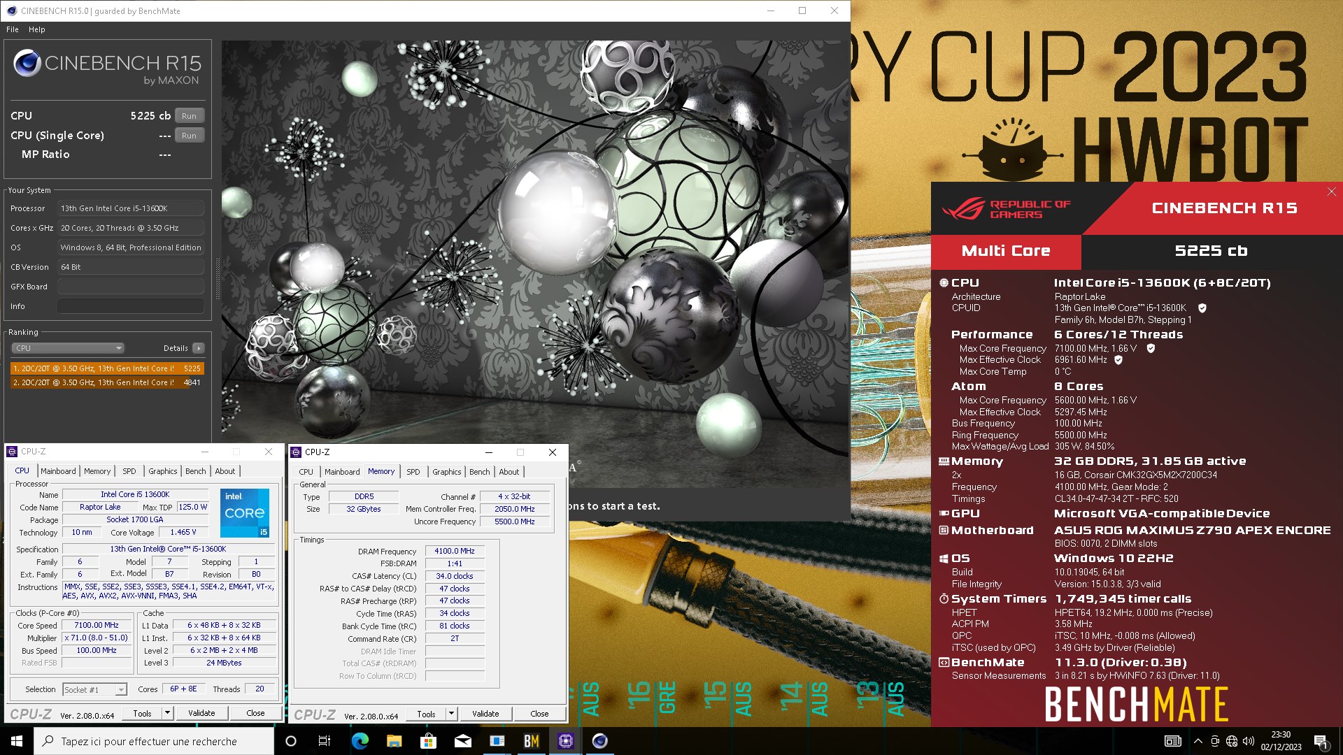Open touch keyboard from system tray
The width and height of the screenshot is (1343, 755).
(1173, 741)
